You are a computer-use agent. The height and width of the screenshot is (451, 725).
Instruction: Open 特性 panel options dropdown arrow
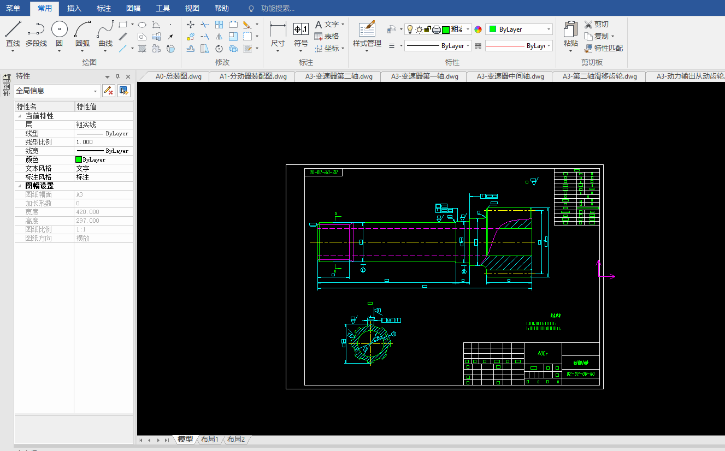[x=108, y=77]
